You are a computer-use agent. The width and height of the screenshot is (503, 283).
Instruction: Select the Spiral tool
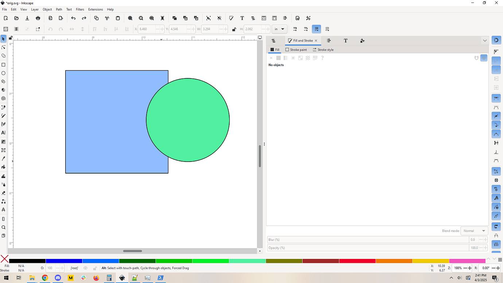[x=4, y=98]
